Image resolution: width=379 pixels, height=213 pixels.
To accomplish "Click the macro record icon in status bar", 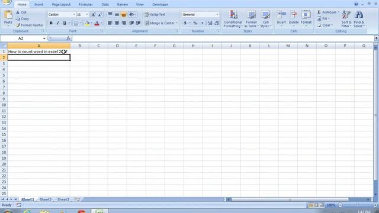I will [18, 205].
